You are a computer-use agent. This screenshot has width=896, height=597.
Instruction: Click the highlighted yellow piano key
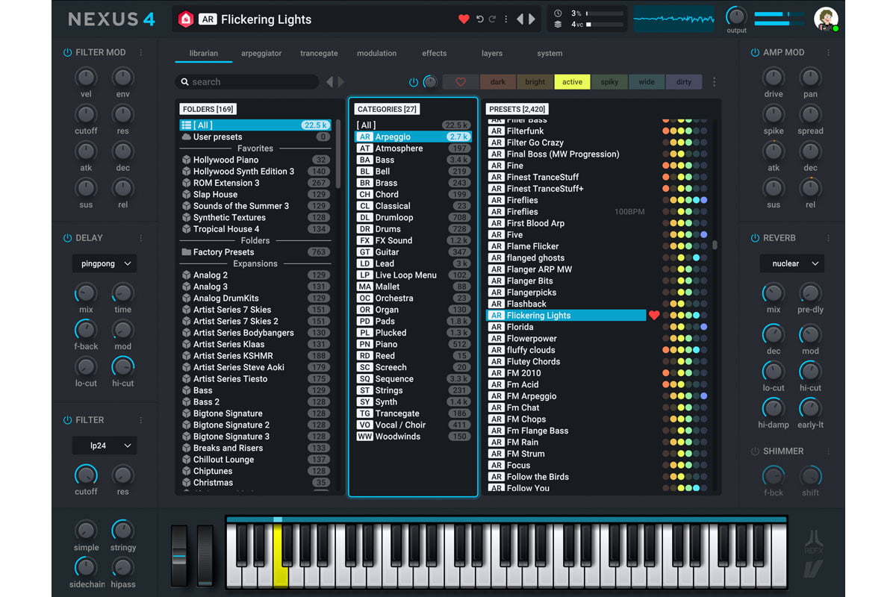(x=280, y=556)
